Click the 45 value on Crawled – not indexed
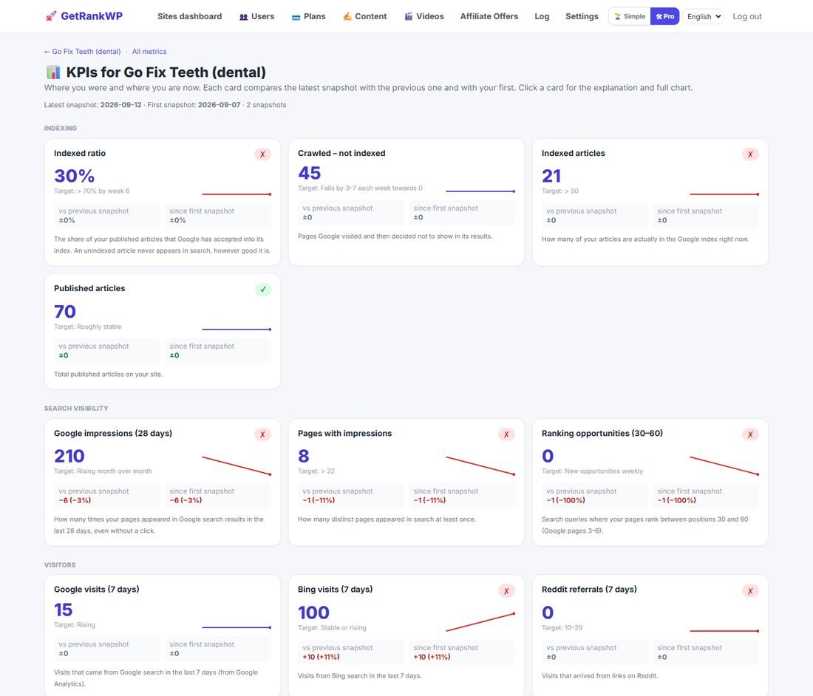The height and width of the screenshot is (696, 813). coord(310,173)
